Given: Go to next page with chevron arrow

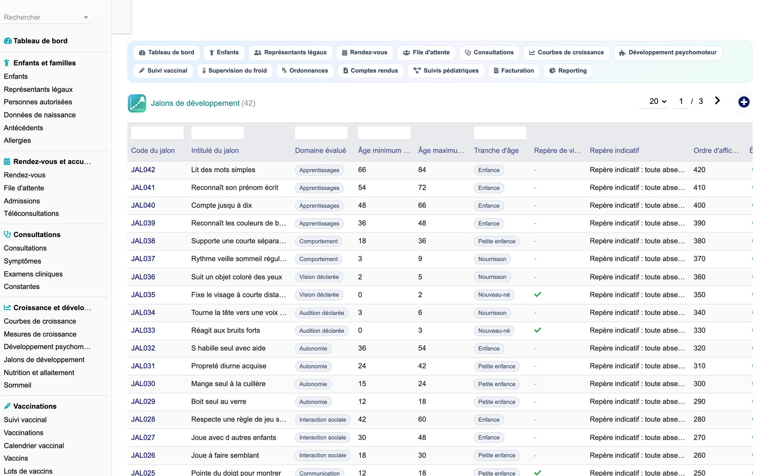Looking at the screenshot, I should [x=717, y=101].
